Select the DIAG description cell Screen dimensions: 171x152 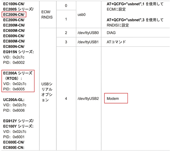pyautogui.click(x=135, y=33)
